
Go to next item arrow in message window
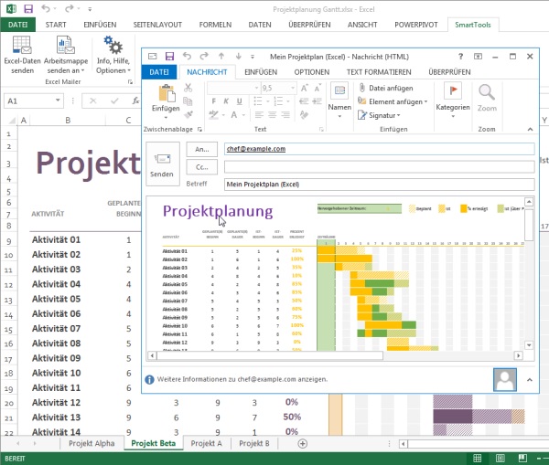click(x=239, y=56)
